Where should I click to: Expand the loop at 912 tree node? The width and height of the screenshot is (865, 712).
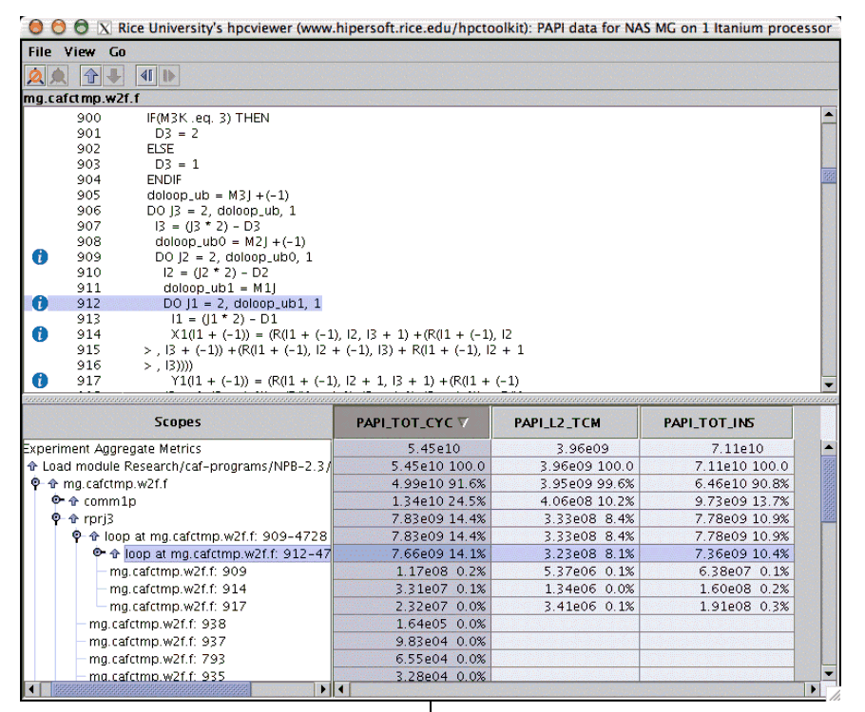pyautogui.click(x=99, y=553)
